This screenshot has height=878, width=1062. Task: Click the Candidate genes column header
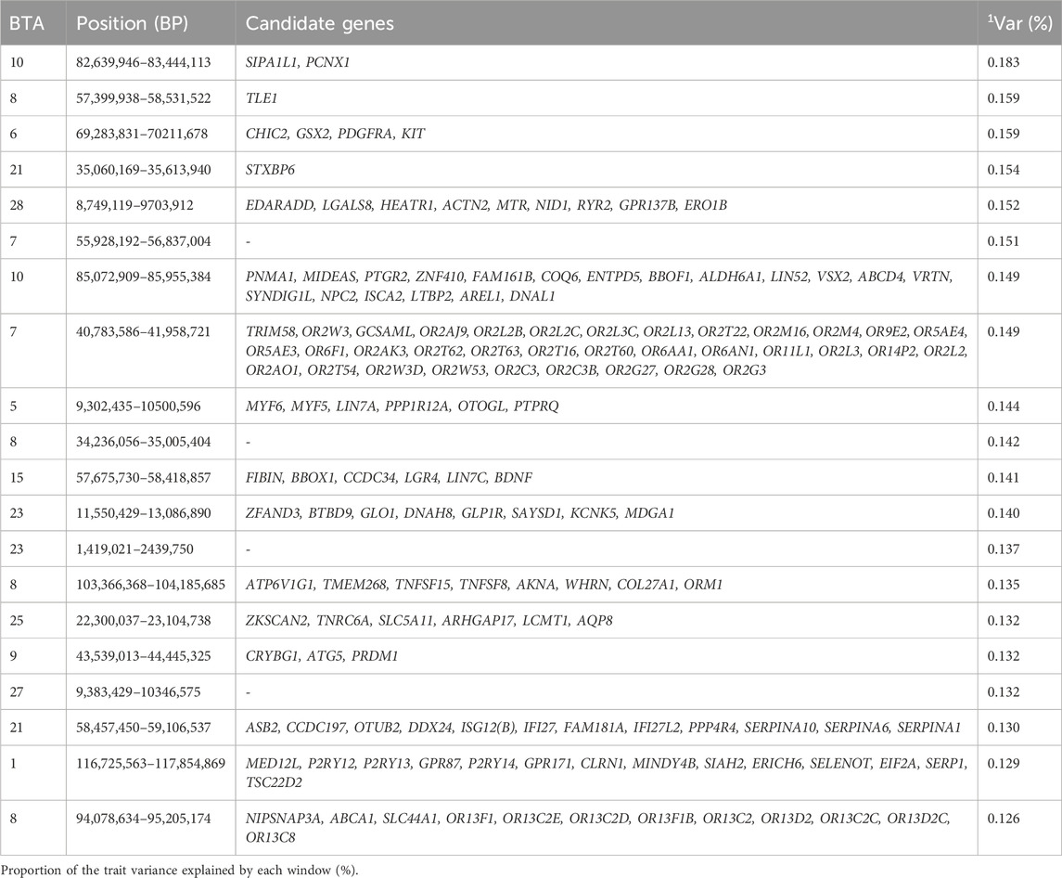[320, 23]
